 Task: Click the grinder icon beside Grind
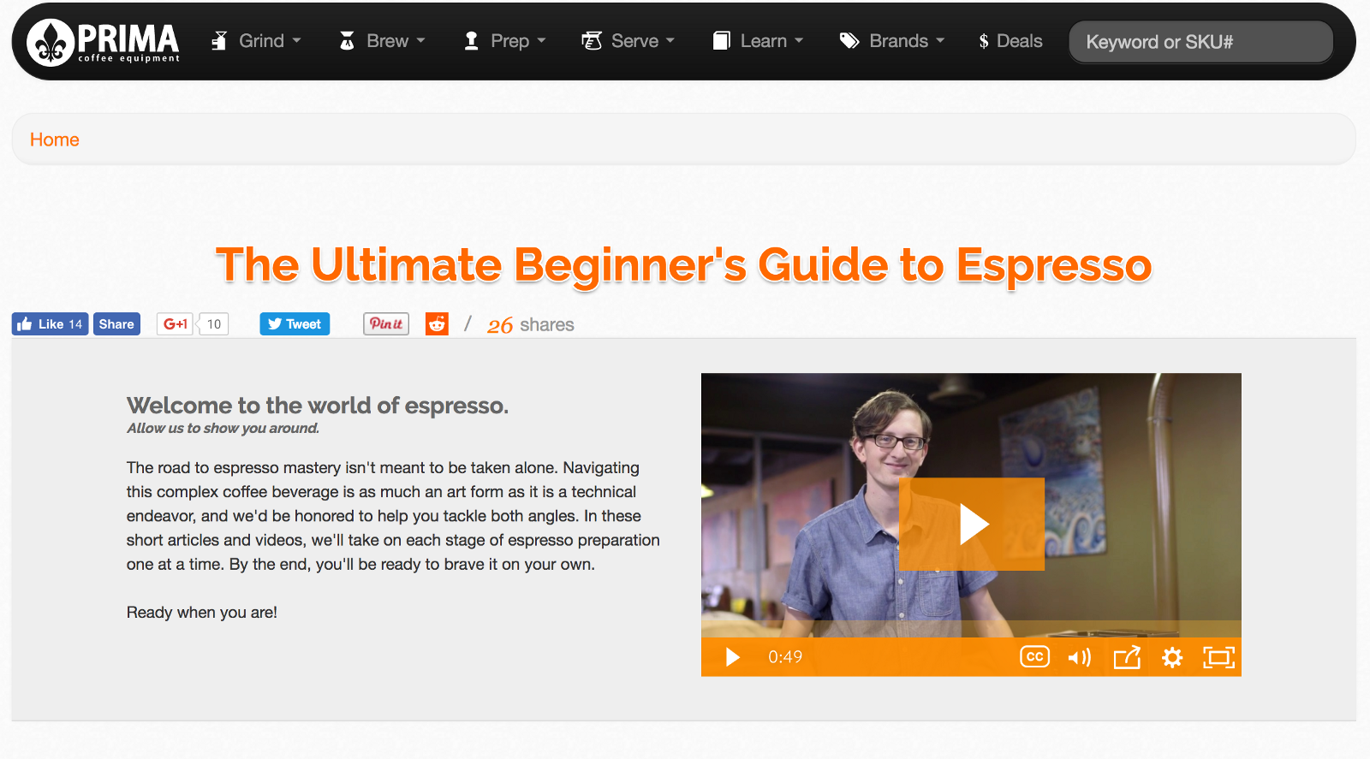219,41
